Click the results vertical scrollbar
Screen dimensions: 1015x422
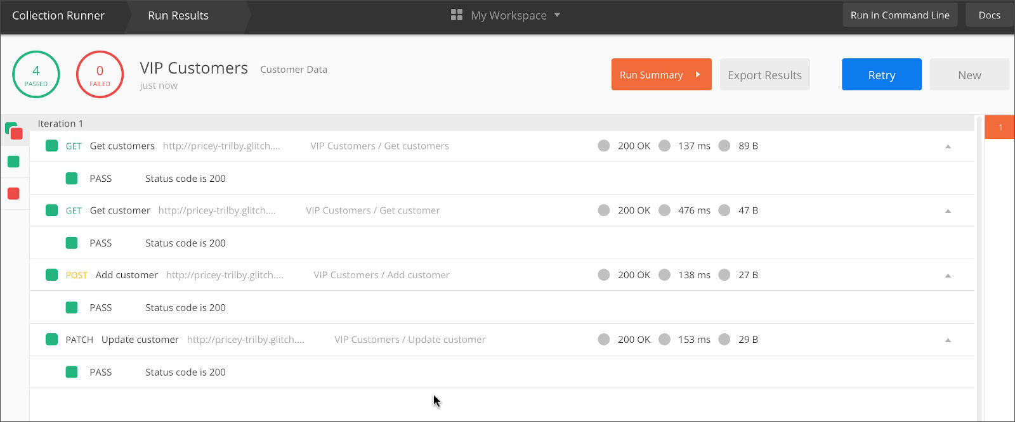point(979,269)
